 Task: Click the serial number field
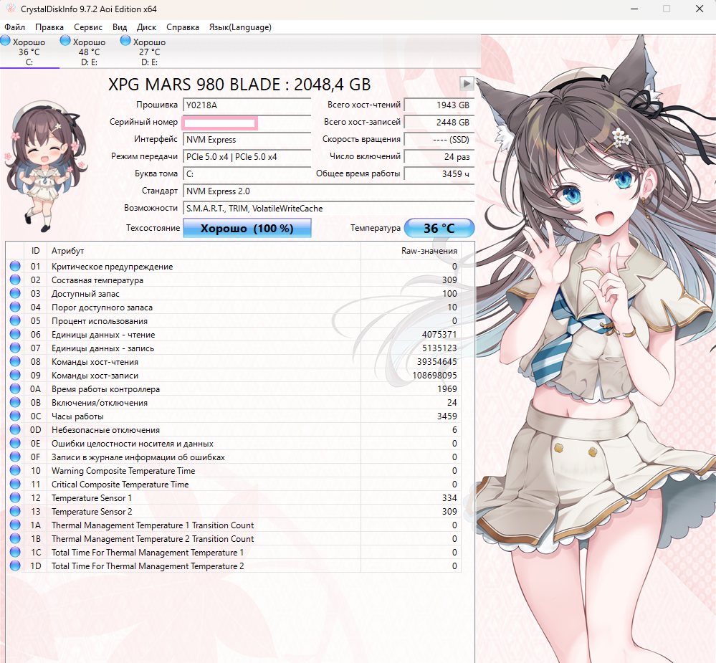pos(247,123)
